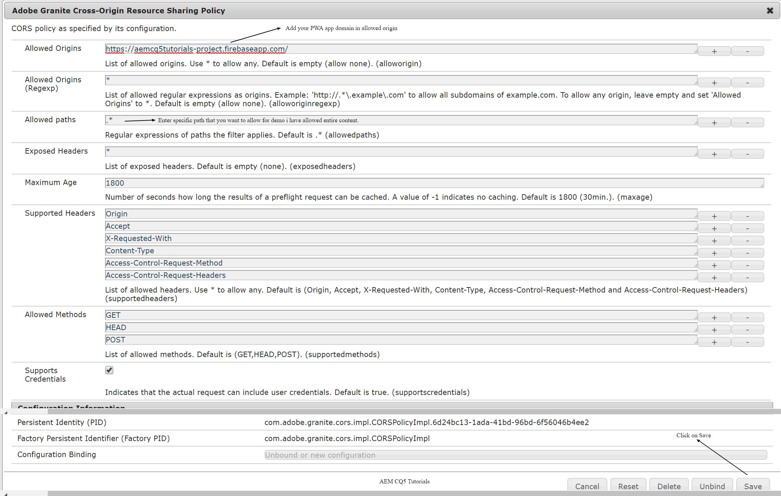Screen dimensions: 781x496
Task: Toggle the Supports Credentials checkbox
Action: click(109, 370)
